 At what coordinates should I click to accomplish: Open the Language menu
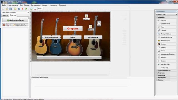pyautogui.click(x=53, y=5)
